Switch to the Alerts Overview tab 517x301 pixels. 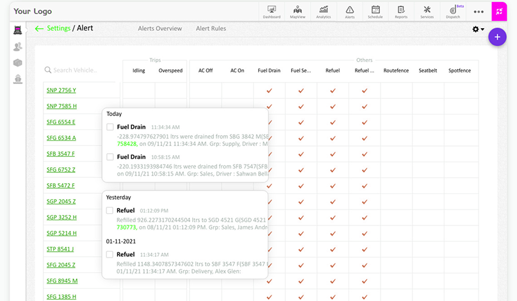160,29
